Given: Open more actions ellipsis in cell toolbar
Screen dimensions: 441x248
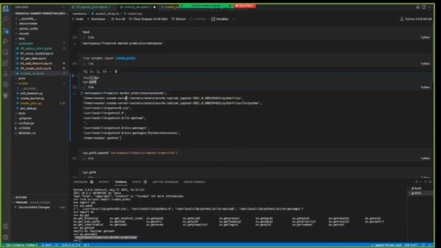Looking at the screenshot, I should coord(110,72).
